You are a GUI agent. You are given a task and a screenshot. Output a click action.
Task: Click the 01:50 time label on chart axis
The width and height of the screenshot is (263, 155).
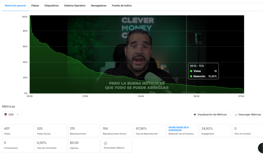point(85,96)
